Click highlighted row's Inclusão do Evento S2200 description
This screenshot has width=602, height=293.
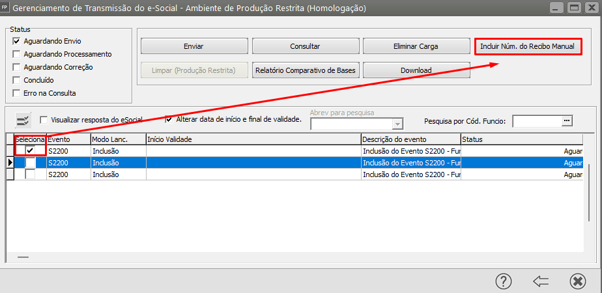(411, 163)
